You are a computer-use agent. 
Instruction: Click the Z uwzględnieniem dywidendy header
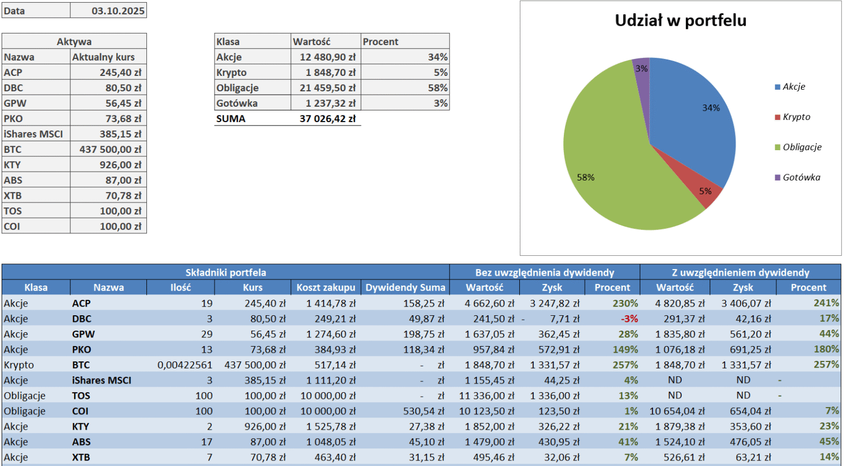(740, 272)
